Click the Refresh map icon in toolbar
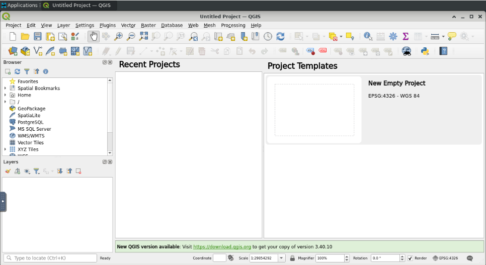 (281, 37)
